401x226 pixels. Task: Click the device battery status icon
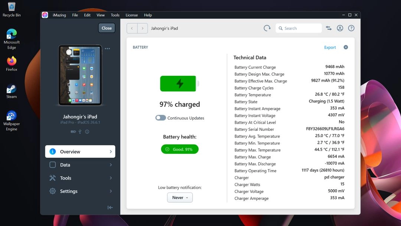pos(74,132)
